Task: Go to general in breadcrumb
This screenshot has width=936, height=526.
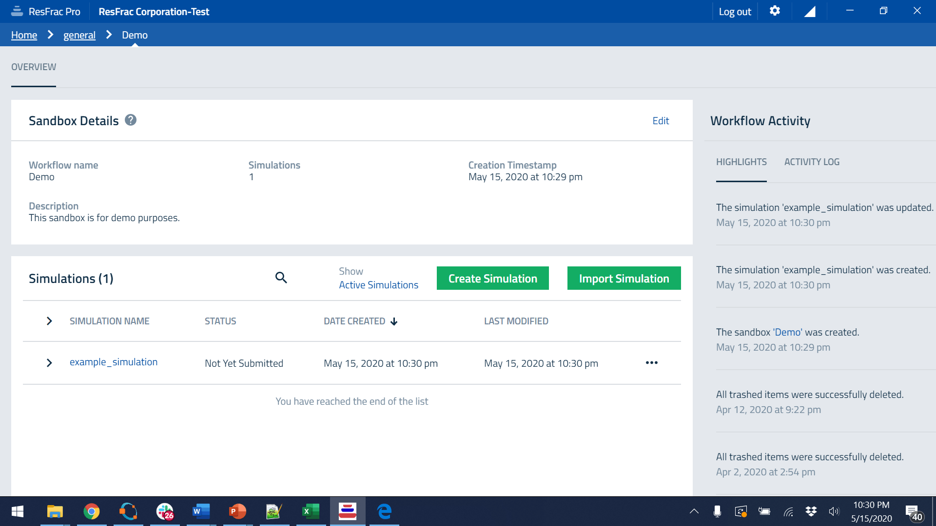Action: click(79, 35)
